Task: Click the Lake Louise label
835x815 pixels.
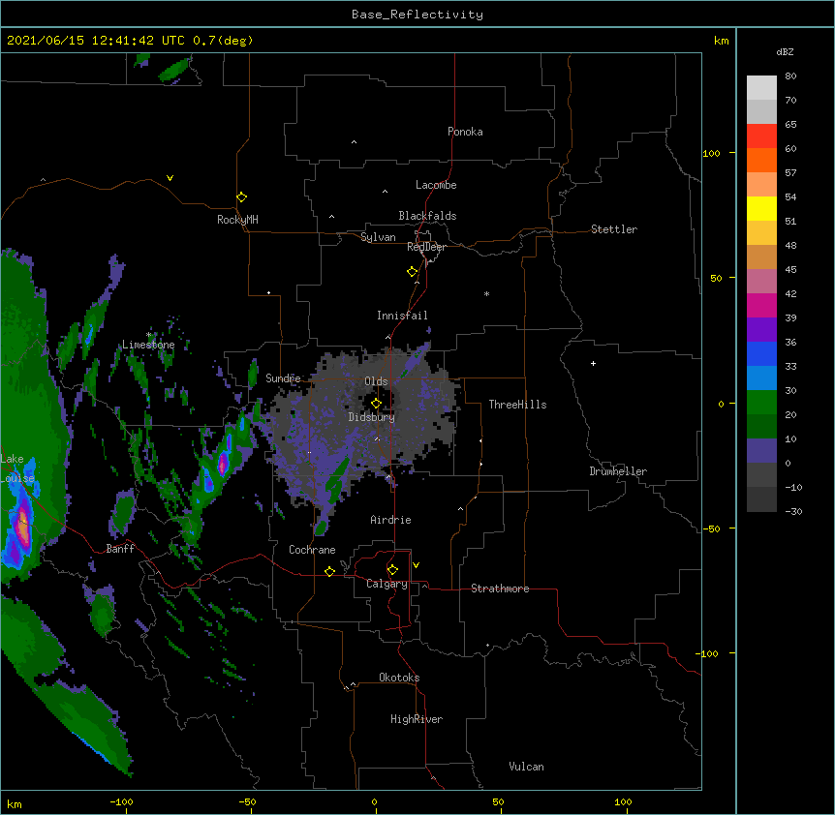Action: coord(17,468)
